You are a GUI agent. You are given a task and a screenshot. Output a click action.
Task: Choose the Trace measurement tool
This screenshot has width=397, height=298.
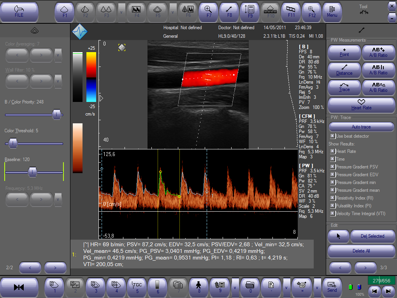tap(344, 87)
